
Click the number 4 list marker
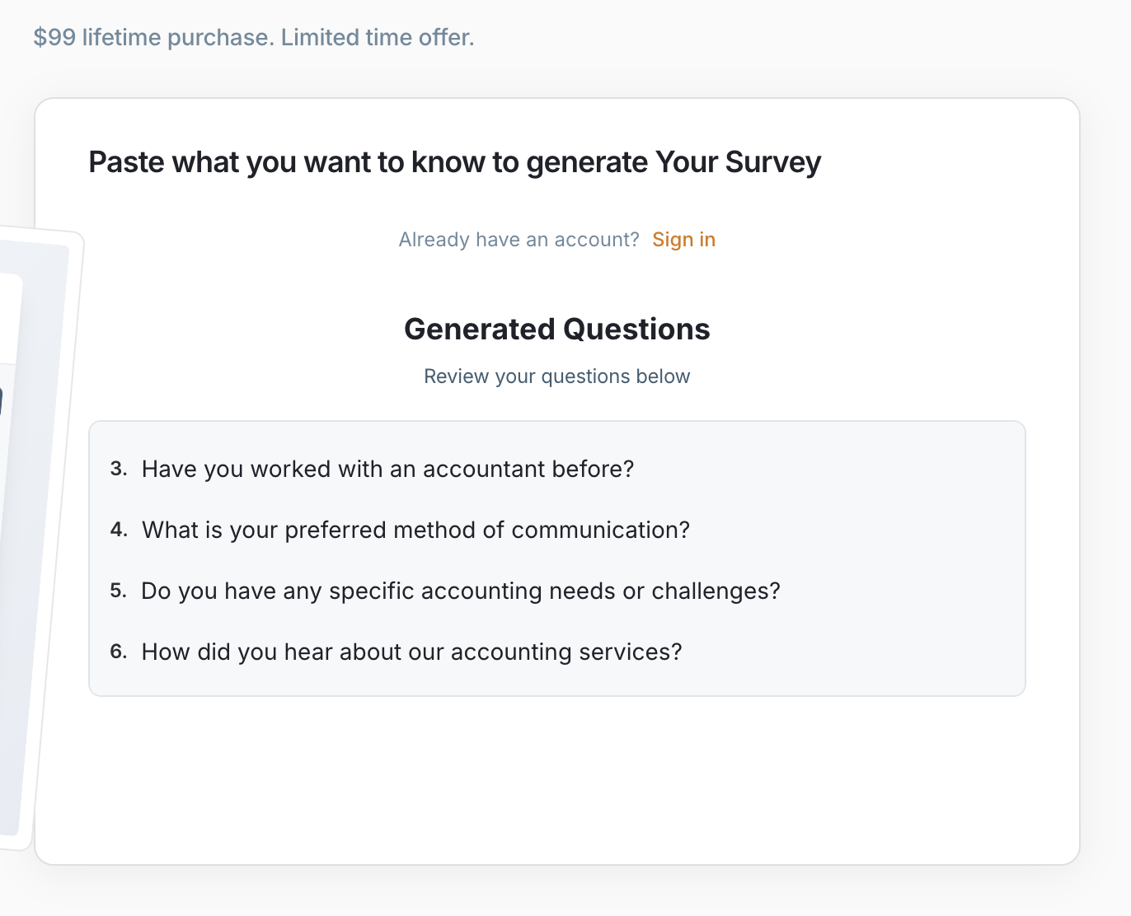point(119,530)
